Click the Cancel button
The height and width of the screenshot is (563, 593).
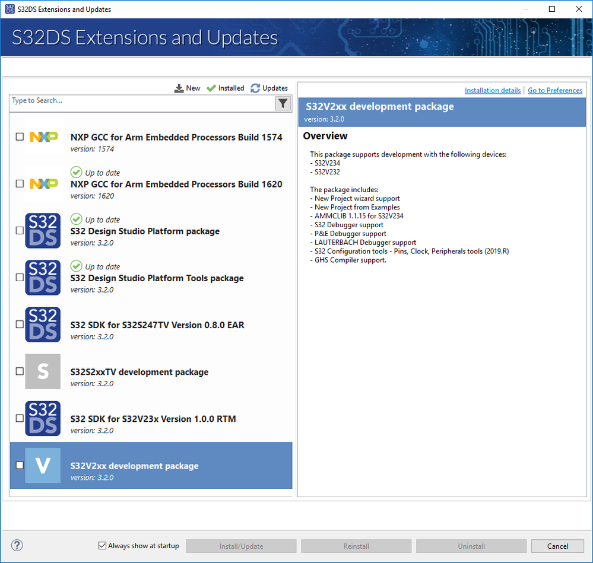[557, 546]
